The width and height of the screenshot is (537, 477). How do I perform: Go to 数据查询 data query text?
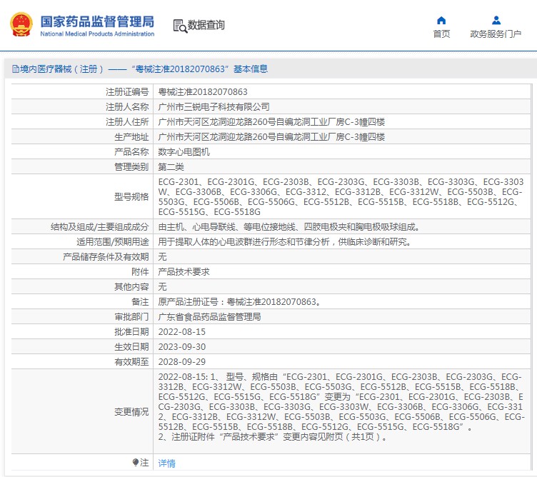click(x=206, y=26)
